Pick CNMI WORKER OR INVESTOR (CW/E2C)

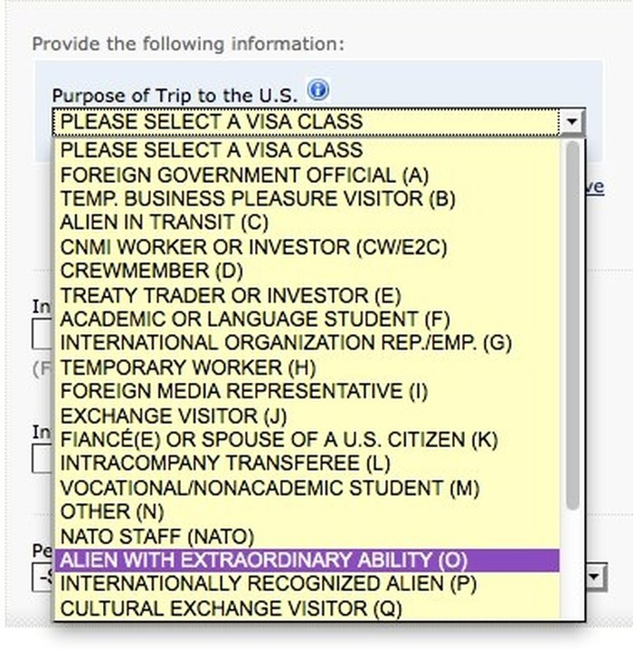pyautogui.click(x=307, y=247)
